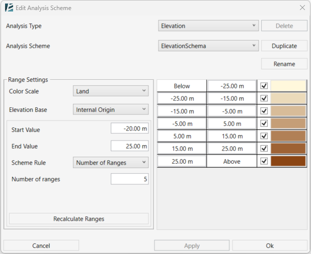Cancel the analysis scheme edits
Screen dimensions: 311x254
41,245
